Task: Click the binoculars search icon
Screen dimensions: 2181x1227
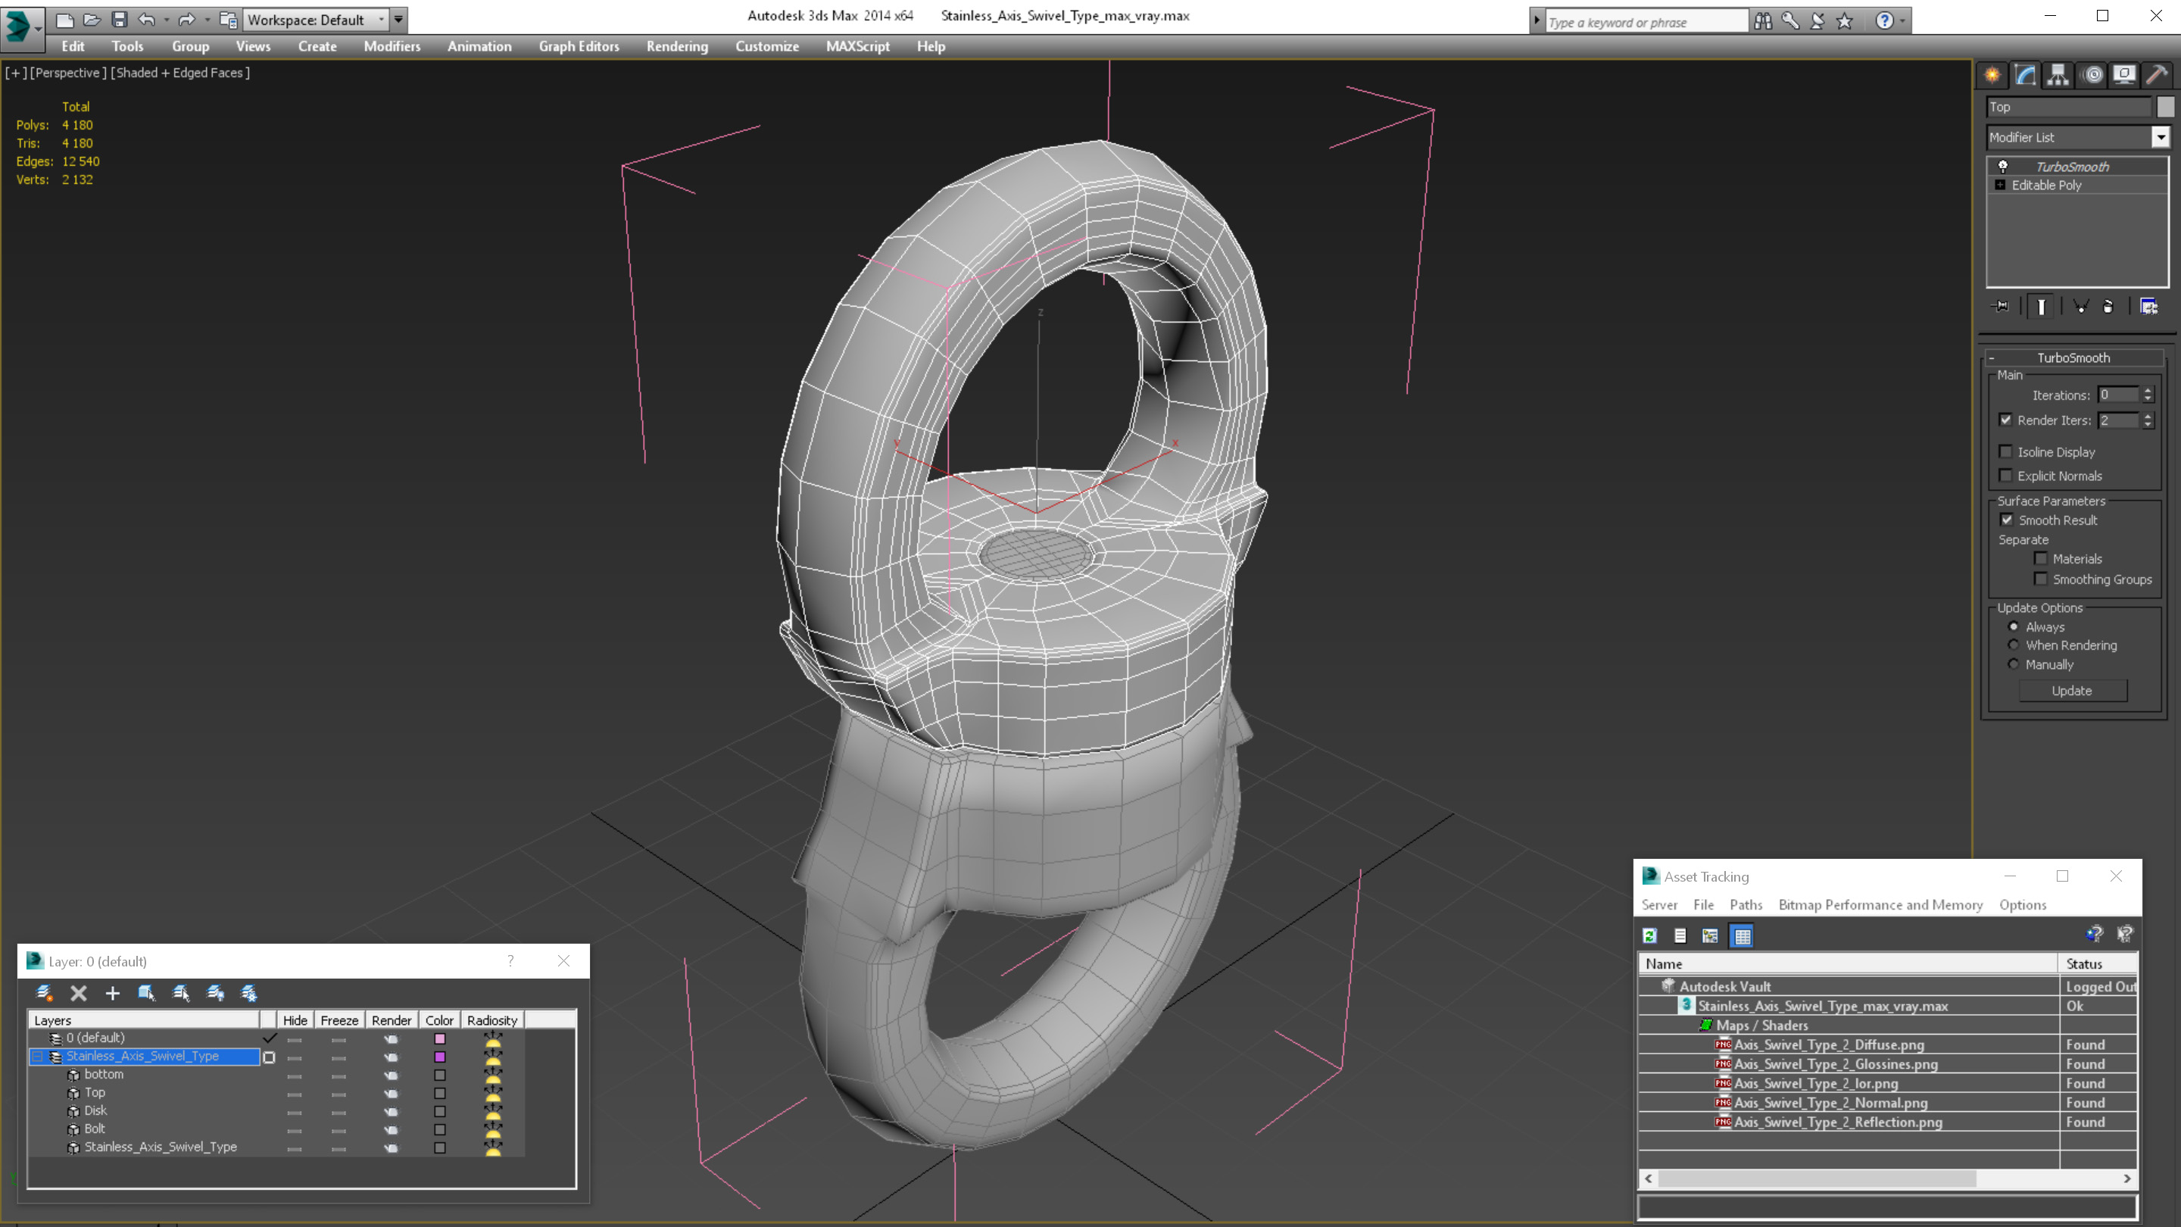Action: (1763, 21)
